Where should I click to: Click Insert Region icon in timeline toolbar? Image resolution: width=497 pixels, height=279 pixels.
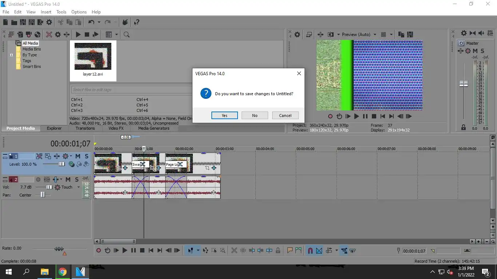tap(299, 250)
